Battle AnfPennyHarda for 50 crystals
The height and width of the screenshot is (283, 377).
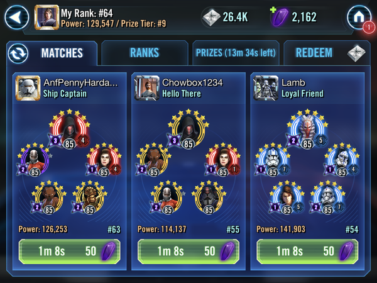[70, 252]
